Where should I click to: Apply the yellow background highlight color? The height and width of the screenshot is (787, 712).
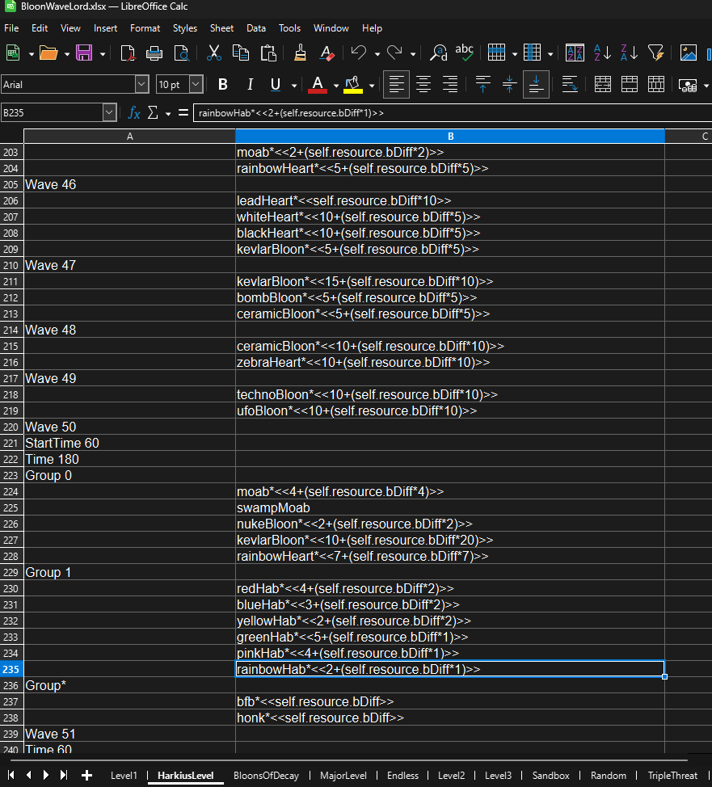(353, 84)
